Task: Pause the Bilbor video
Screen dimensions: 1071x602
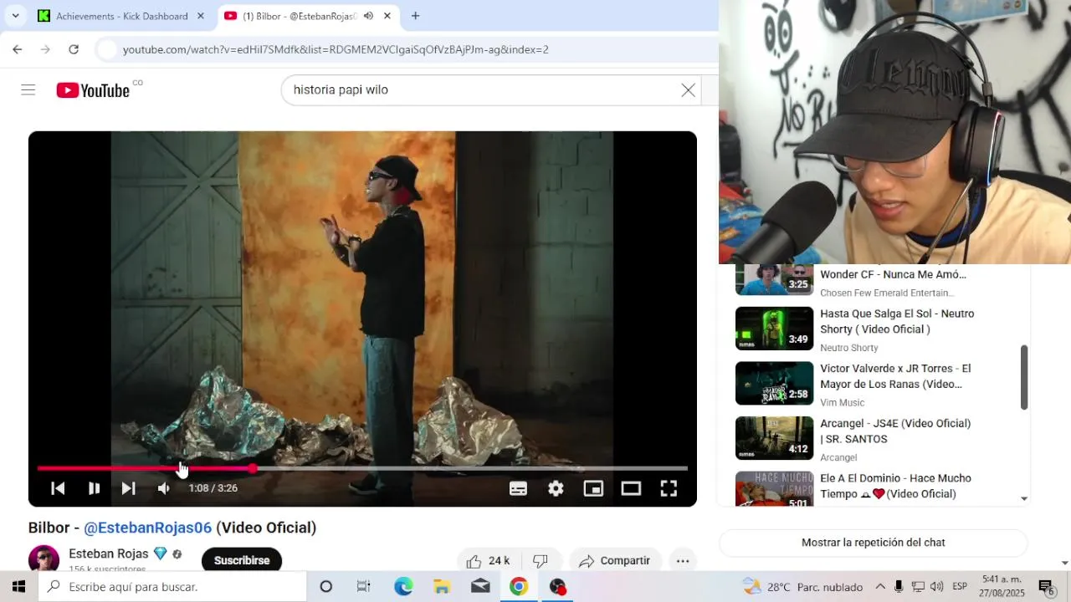Action: tap(94, 488)
